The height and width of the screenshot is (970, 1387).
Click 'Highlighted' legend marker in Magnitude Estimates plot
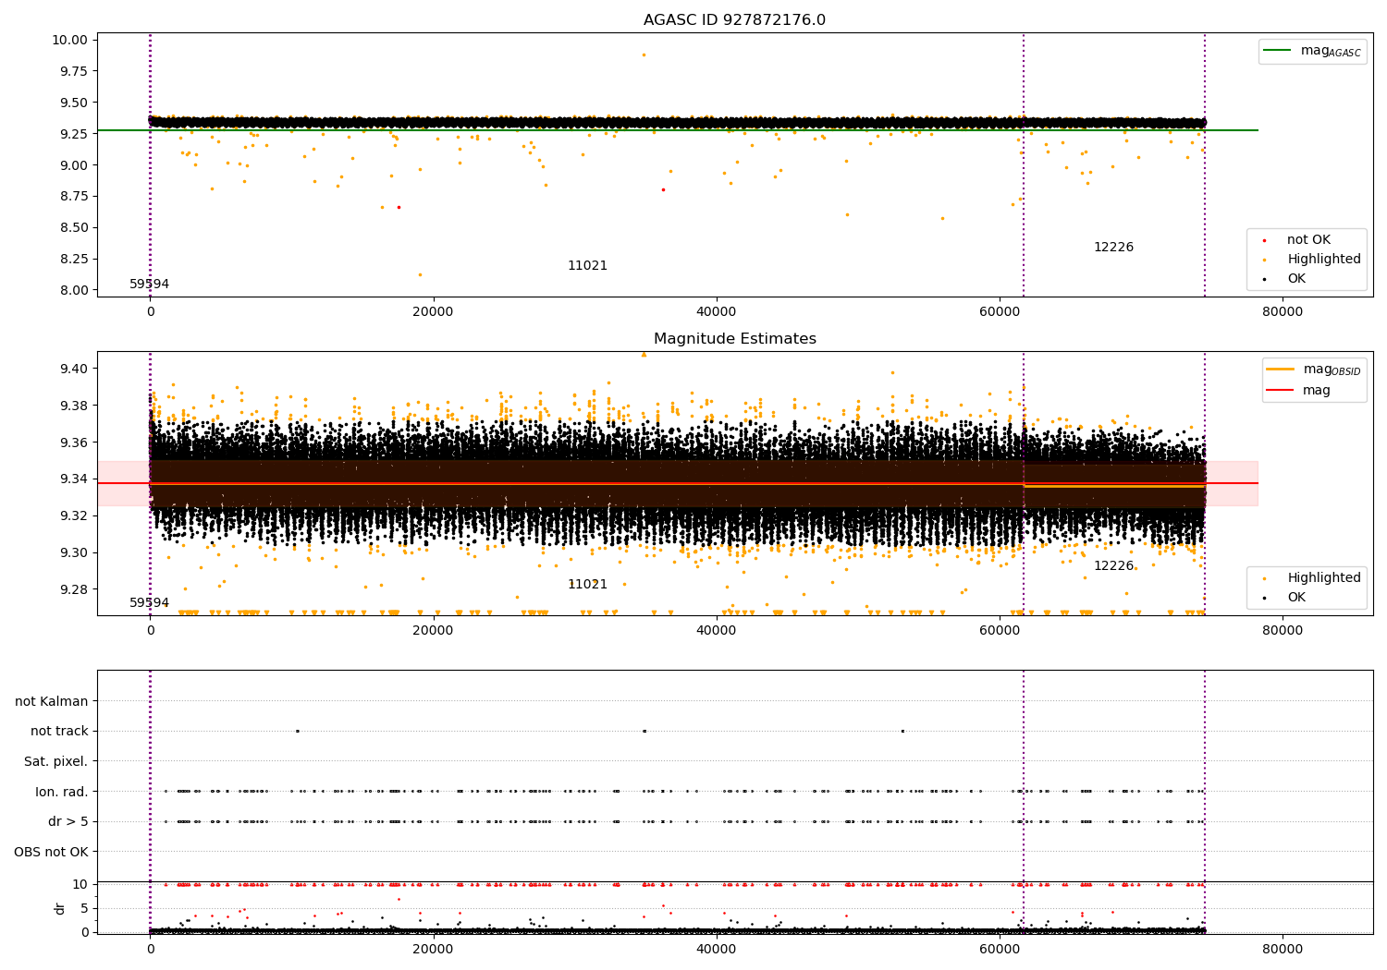tap(1264, 578)
